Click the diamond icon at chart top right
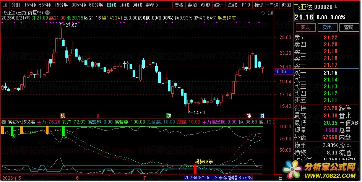Viewport: 362px width, 182px height. click(263, 13)
